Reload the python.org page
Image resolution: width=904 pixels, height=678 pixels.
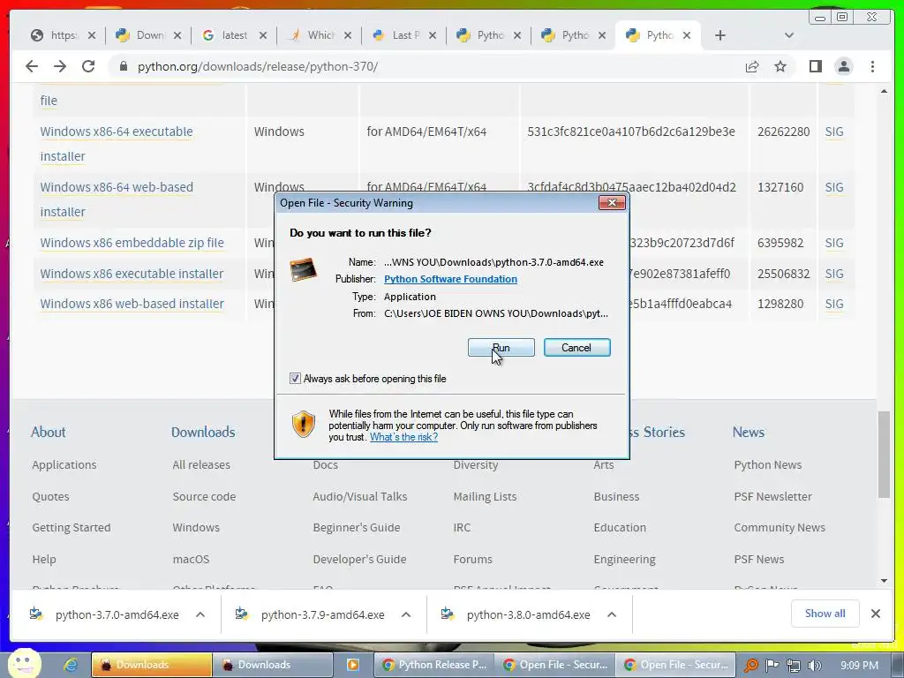click(x=88, y=66)
